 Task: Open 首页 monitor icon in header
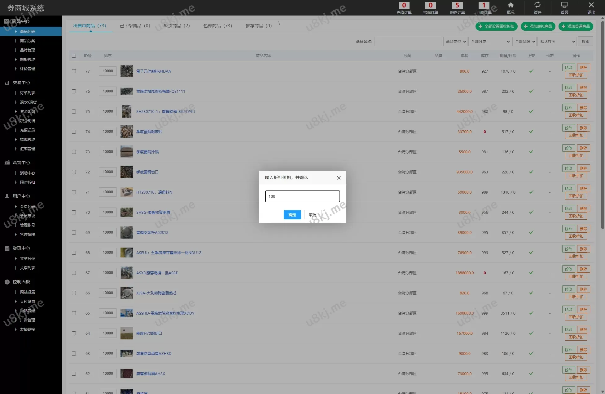(x=564, y=5)
